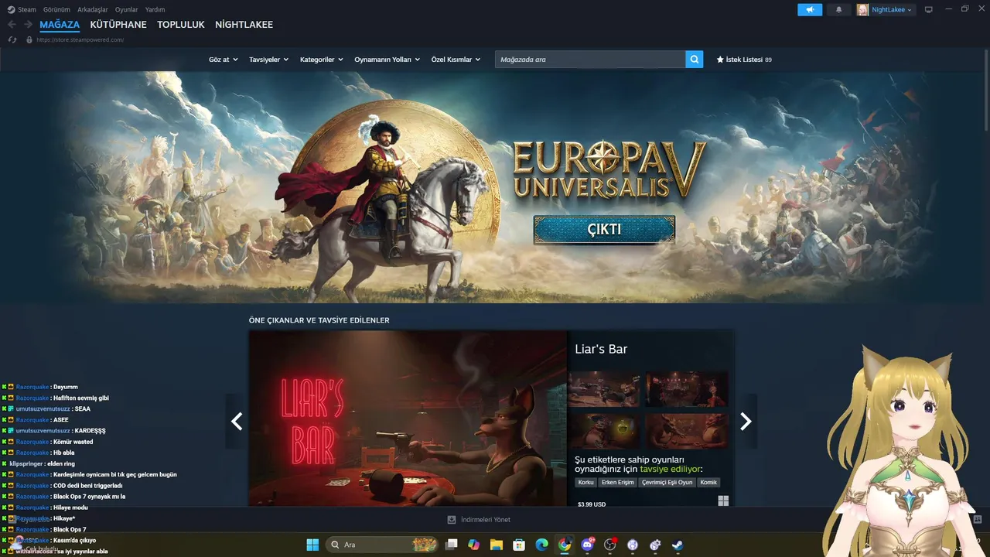Expand the Özel Kısımlar dropdown
The image size is (990, 557).
pos(456,60)
